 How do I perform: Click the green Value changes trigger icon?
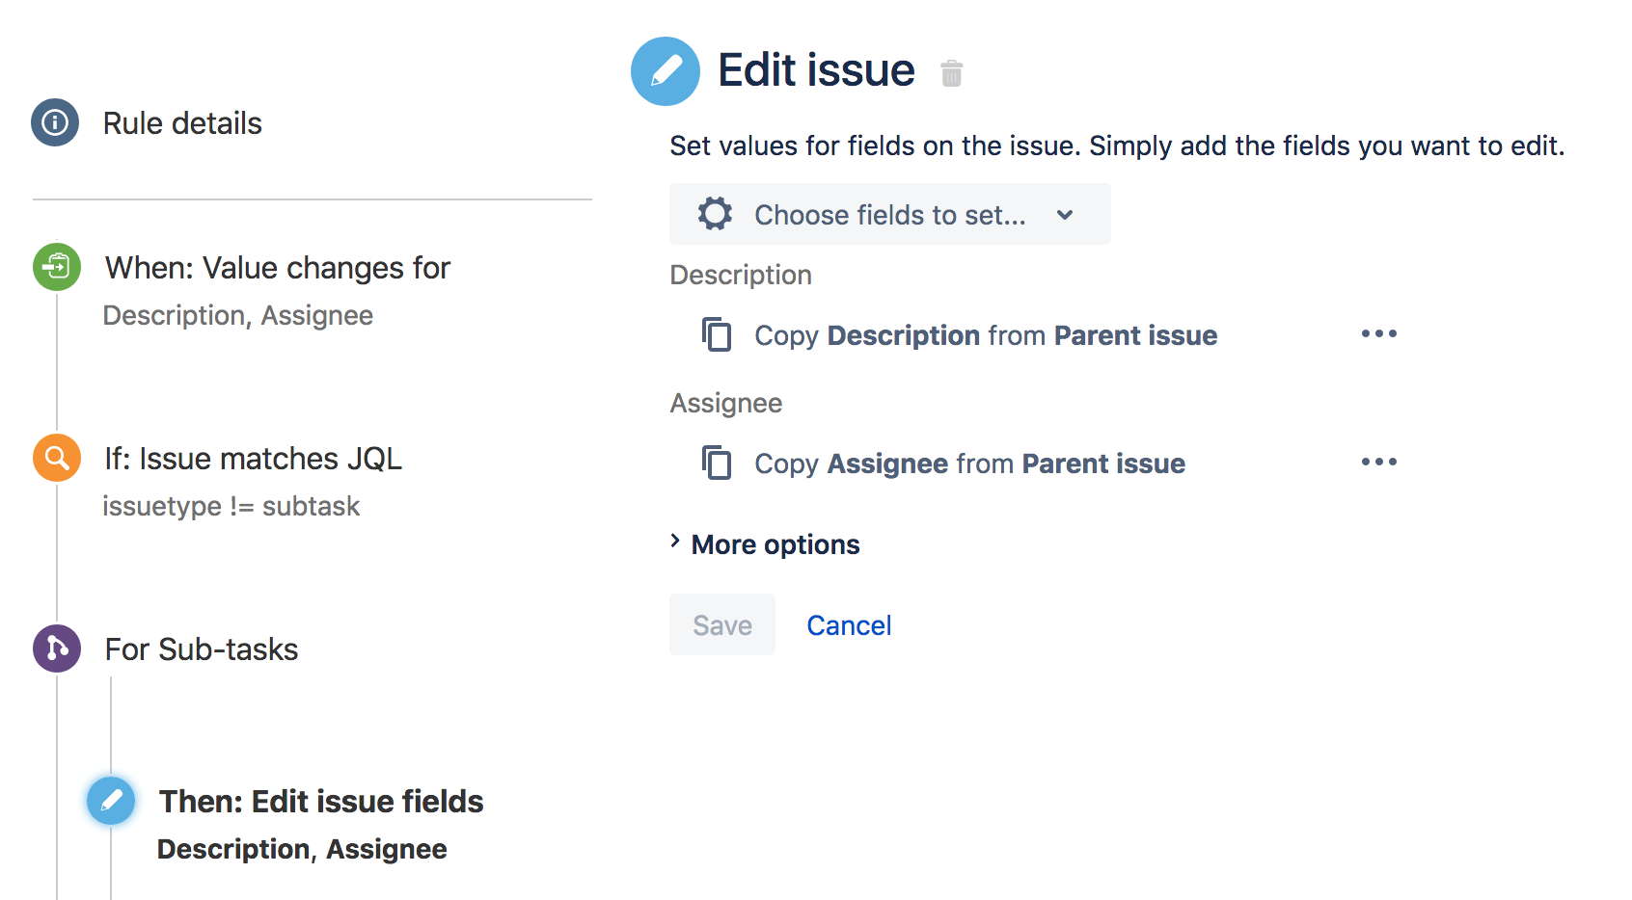click(56, 267)
